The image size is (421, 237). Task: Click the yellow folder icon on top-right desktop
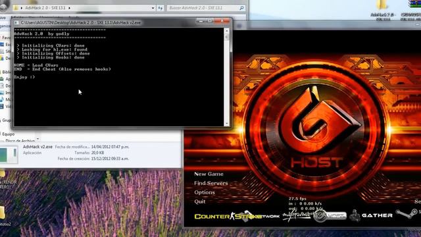click(382, 5)
